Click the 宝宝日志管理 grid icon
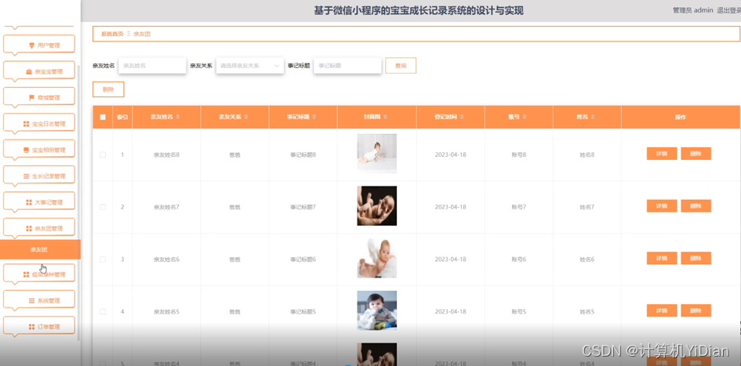This screenshot has height=366, width=741. 26,124
